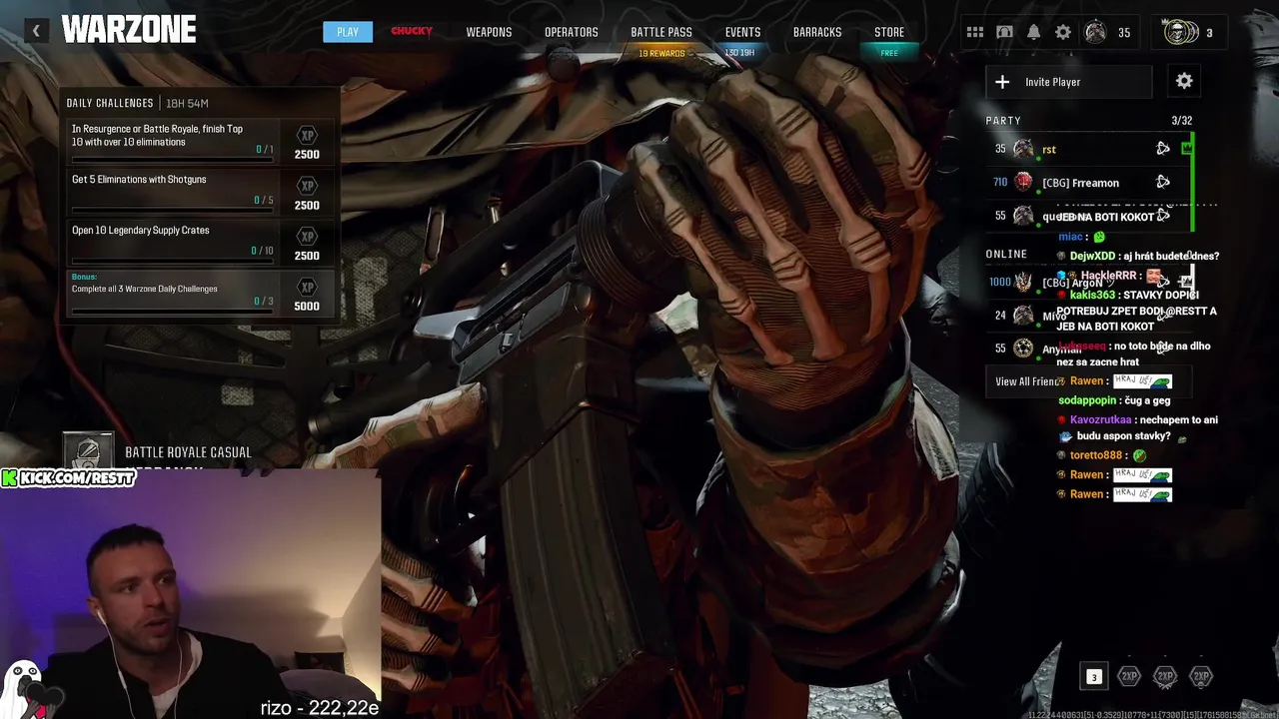Switch to the WEAPONS tab
The width and height of the screenshot is (1279, 719).
pyautogui.click(x=489, y=32)
